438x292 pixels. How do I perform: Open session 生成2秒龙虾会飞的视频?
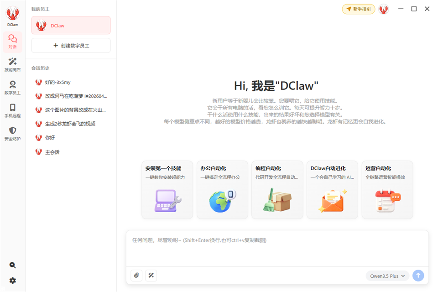point(71,124)
